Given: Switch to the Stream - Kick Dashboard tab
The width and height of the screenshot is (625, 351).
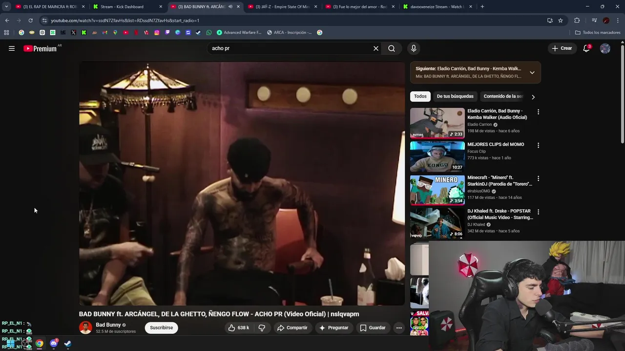Looking at the screenshot, I should [128, 7].
